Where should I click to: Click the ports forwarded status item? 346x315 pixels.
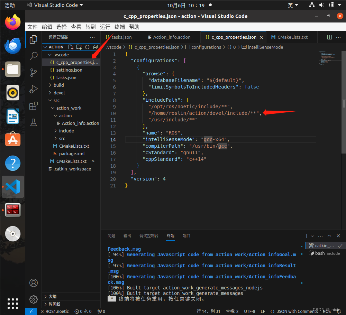pyautogui.click(x=101, y=312)
